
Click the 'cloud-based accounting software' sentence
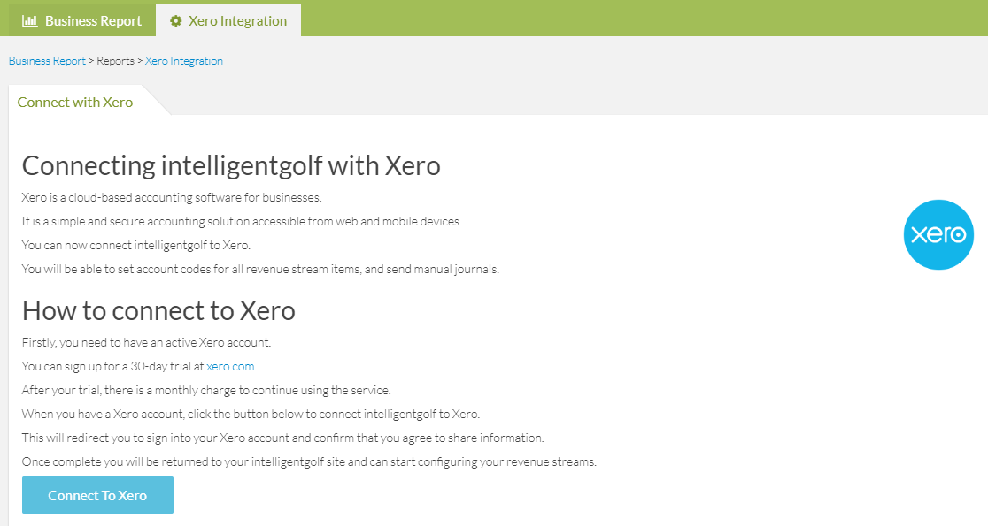tap(172, 197)
